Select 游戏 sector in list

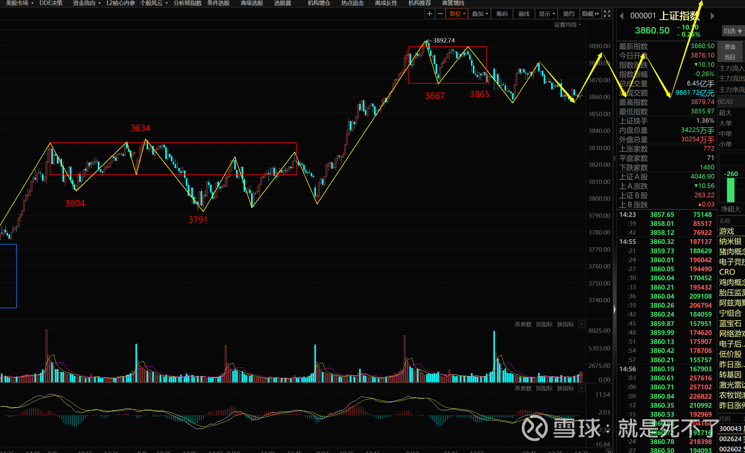(x=727, y=231)
